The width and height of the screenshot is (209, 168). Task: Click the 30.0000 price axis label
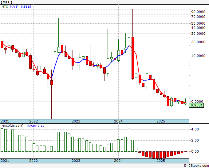198,34
